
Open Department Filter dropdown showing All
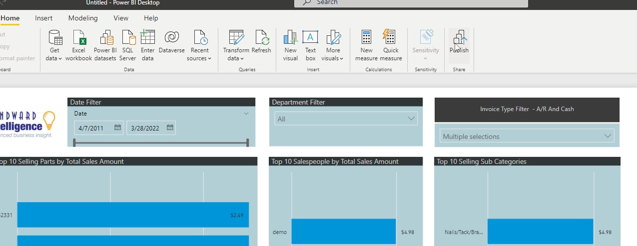coord(346,119)
